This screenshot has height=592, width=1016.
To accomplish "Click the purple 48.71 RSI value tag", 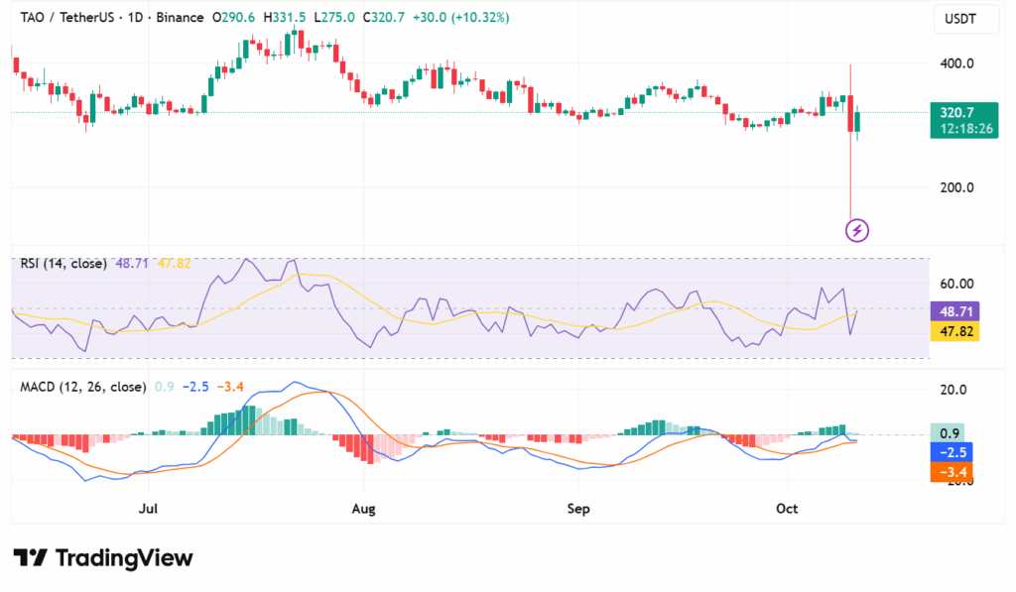I will [954, 310].
